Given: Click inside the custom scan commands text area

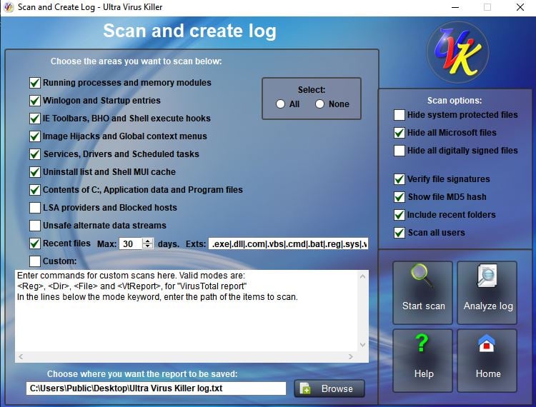Looking at the screenshot, I should coord(187,311).
